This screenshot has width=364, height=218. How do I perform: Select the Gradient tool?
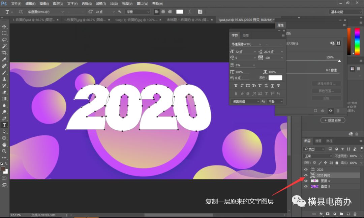point(4,99)
